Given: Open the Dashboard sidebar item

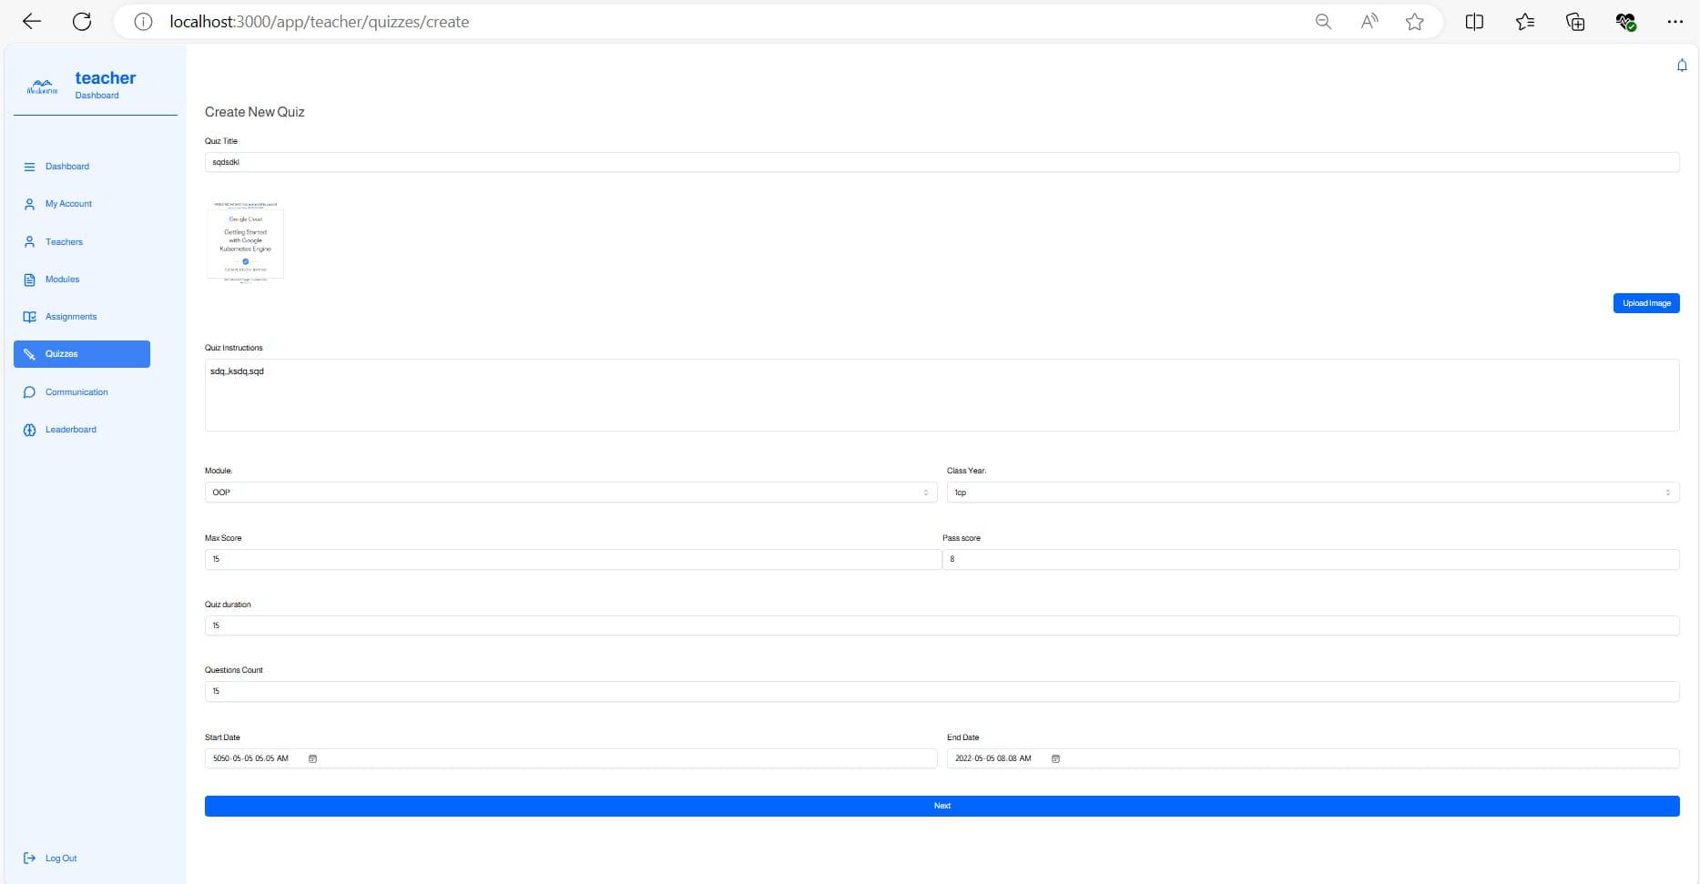Looking at the screenshot, I should [67, 167].
